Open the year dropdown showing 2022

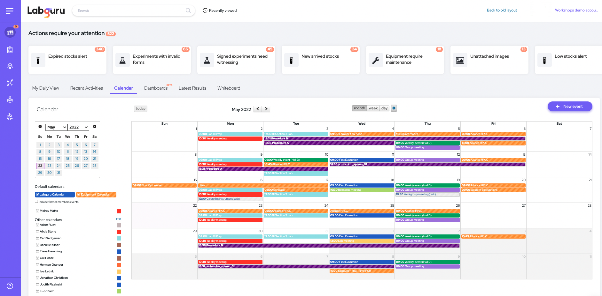coord(78,127)
